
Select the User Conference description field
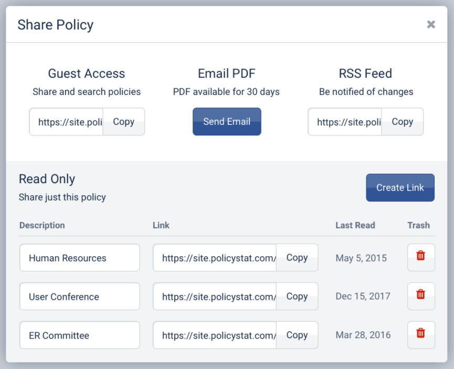80,297
